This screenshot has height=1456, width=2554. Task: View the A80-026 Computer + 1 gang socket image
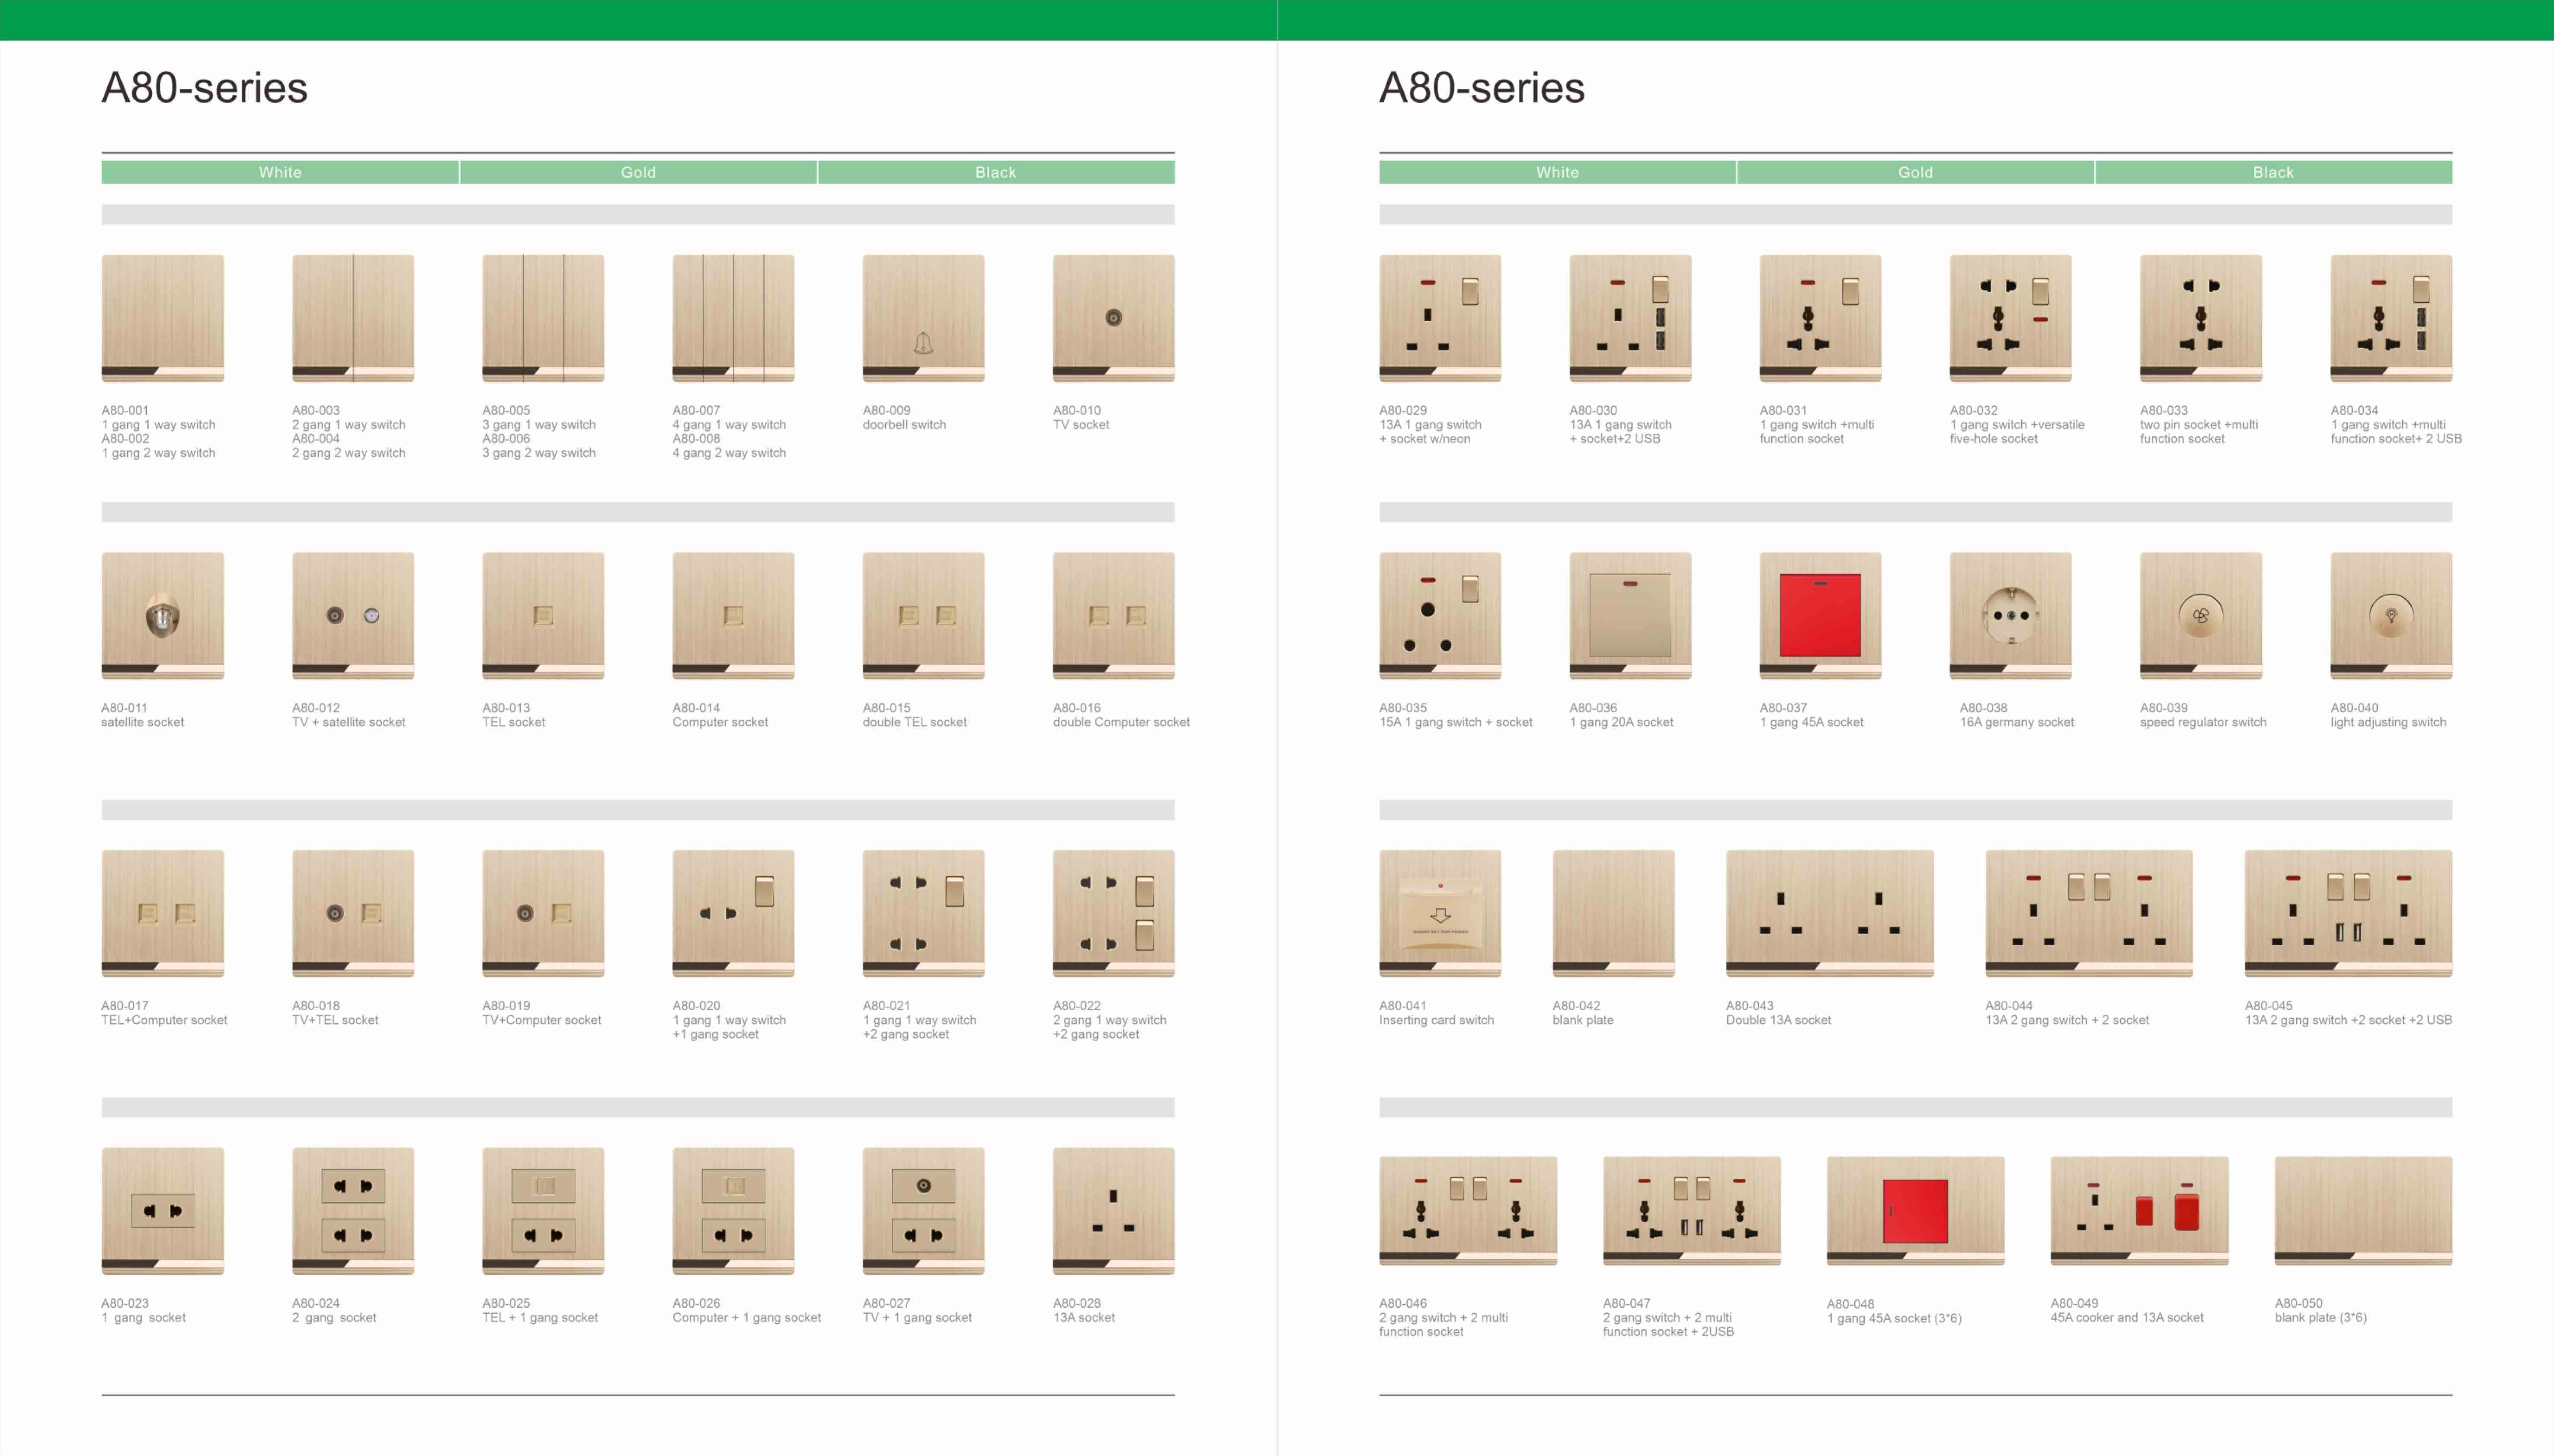pyautogui.click(x=733, y=1211)
